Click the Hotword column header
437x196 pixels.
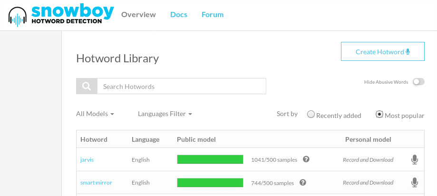(94, 139)
